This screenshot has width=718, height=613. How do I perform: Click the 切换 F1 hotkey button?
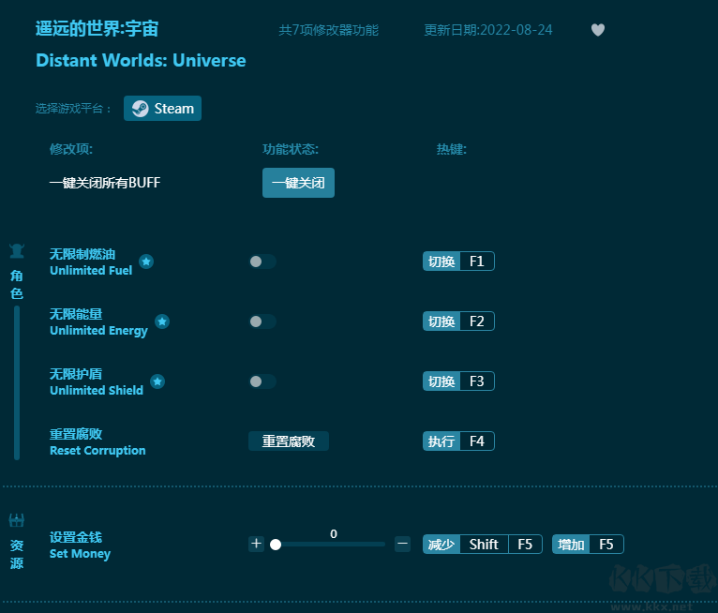point(458,262)
